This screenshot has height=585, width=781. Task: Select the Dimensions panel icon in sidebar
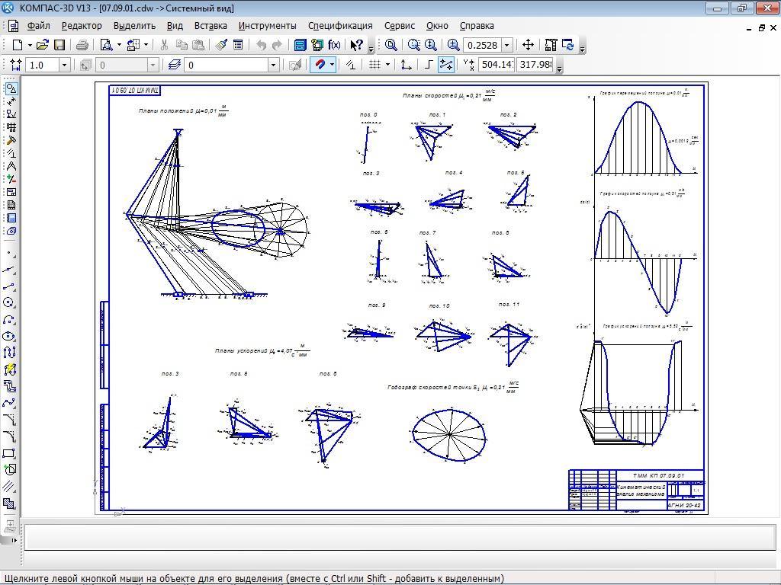(11, 101)
